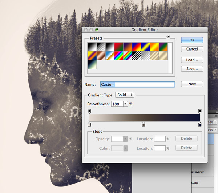Image resolution: width=218 pixels, height=193 pixels.
Task: Click the Save... gradient button
Action: click(192, 69)
